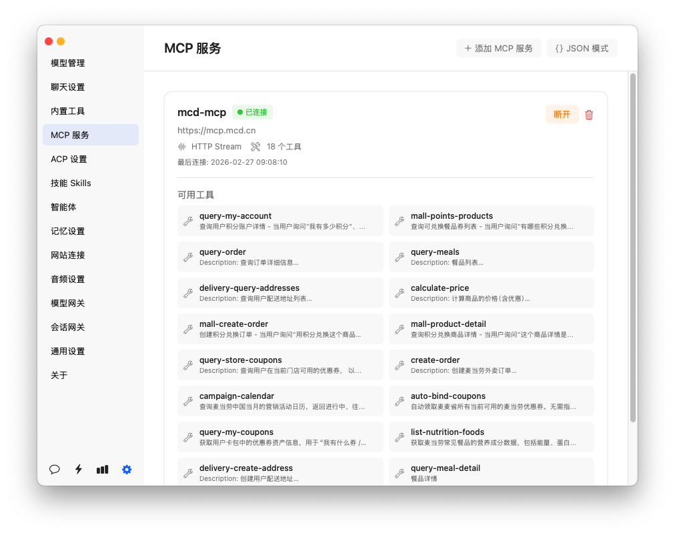Open the campaign-calendar tool item
675x535 pixels.
click(280, 401)
